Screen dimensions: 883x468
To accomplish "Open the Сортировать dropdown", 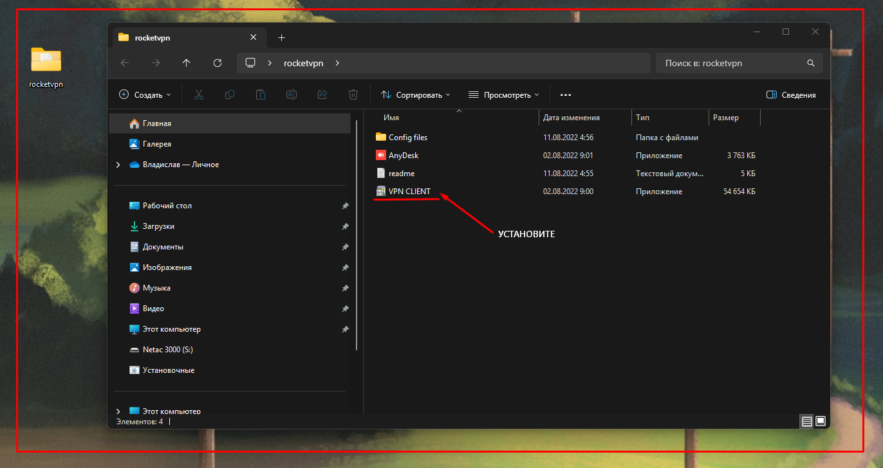I will [415, 94].
